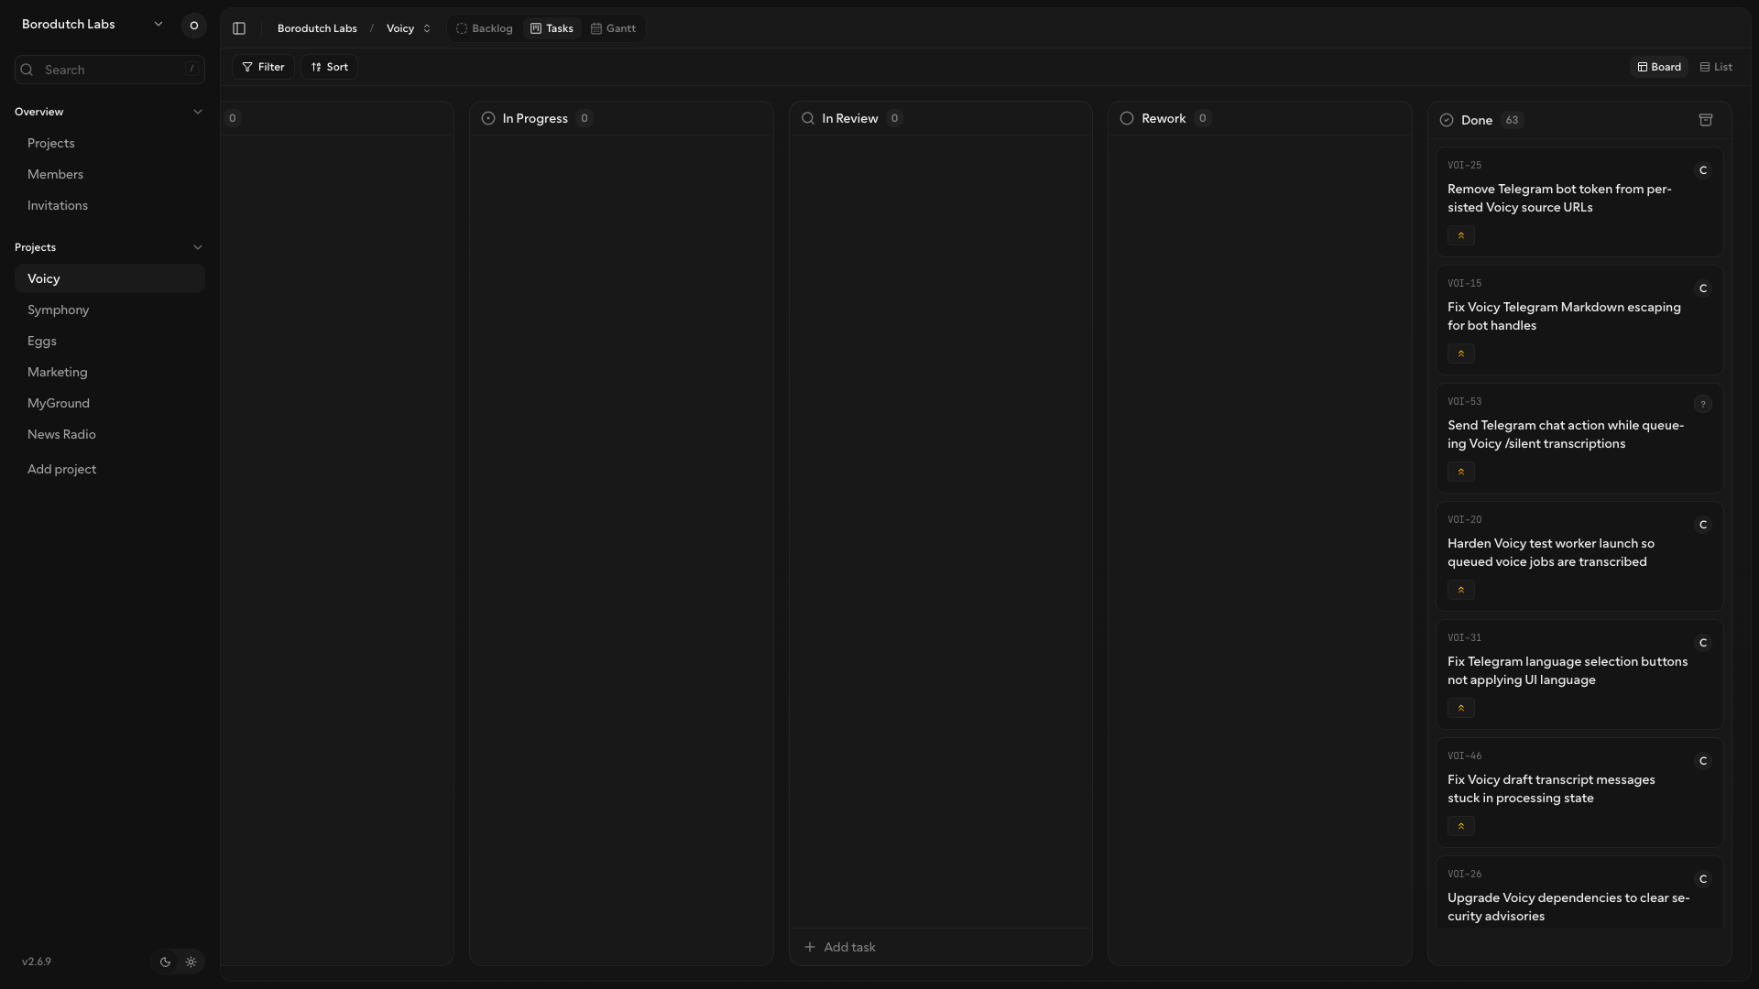Click priority icon on VOI-31 card

[x=1461, y=708]
